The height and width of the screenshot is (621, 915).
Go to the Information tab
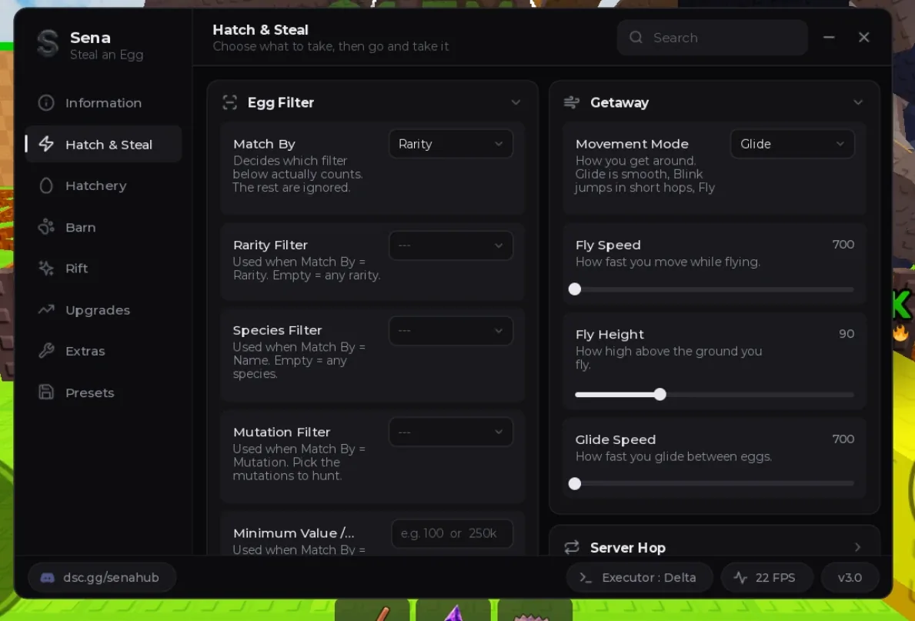103,102
